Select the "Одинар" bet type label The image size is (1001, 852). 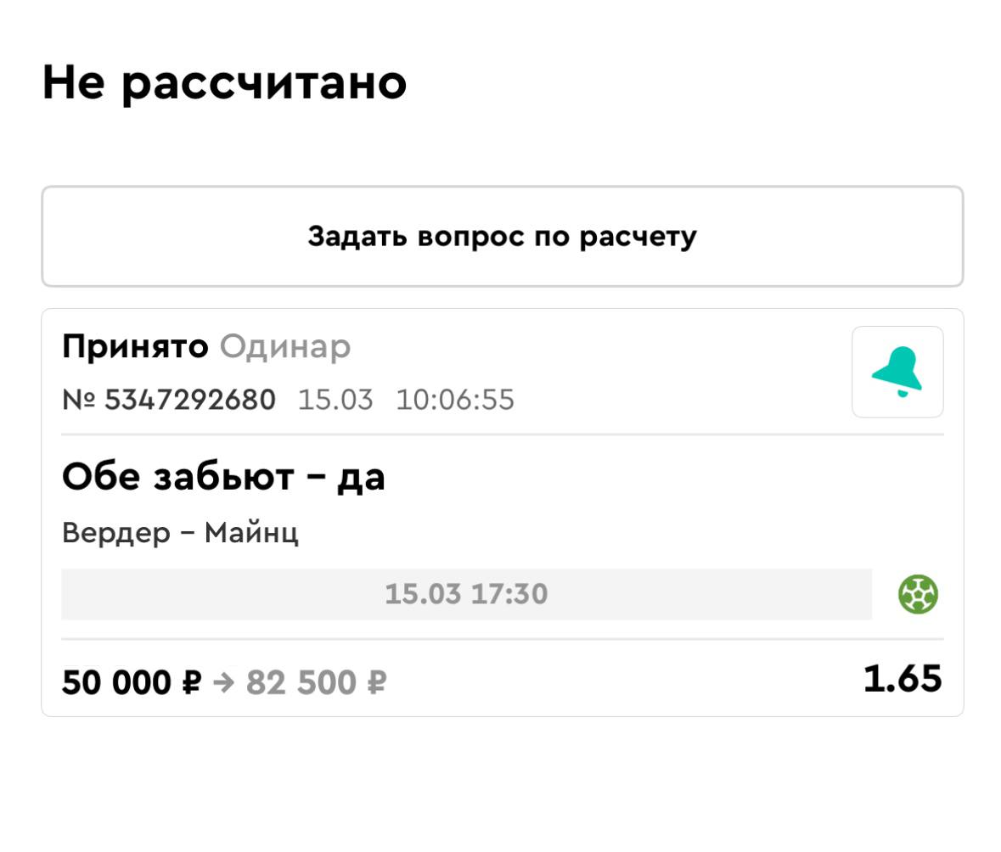point(285,346)
